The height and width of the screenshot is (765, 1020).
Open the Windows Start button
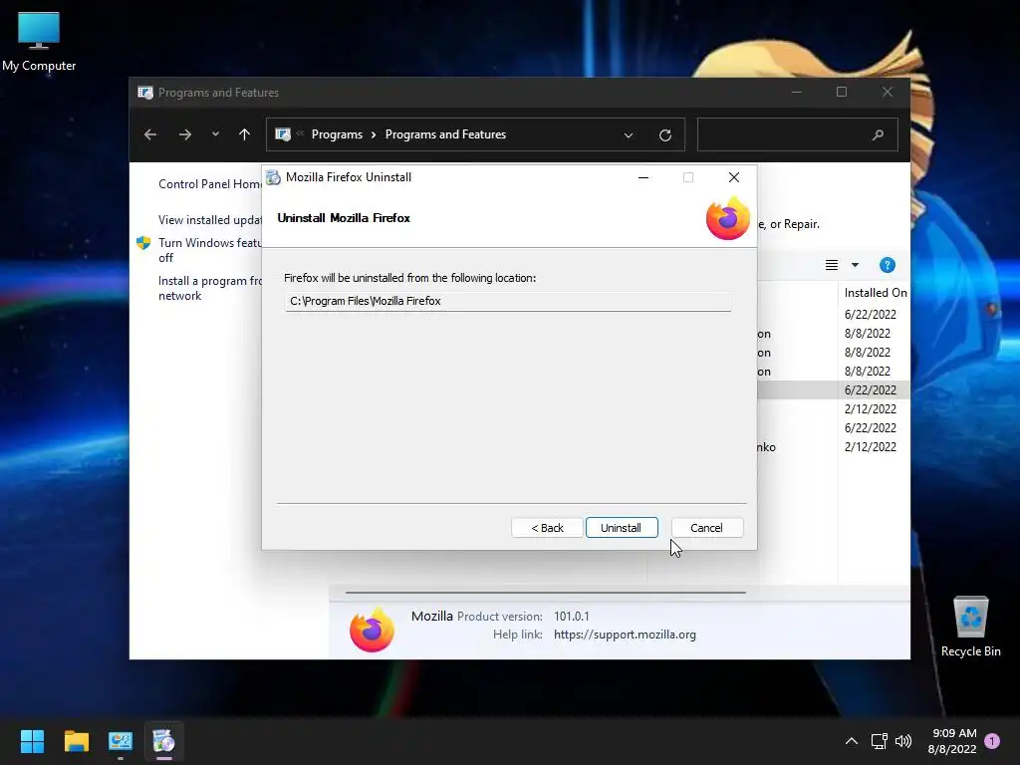point(32,741)
